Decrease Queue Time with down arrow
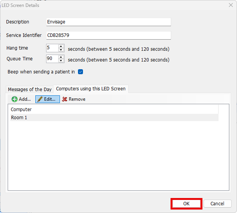This screenshot has height=213, width=237. (x=61, y=61)
